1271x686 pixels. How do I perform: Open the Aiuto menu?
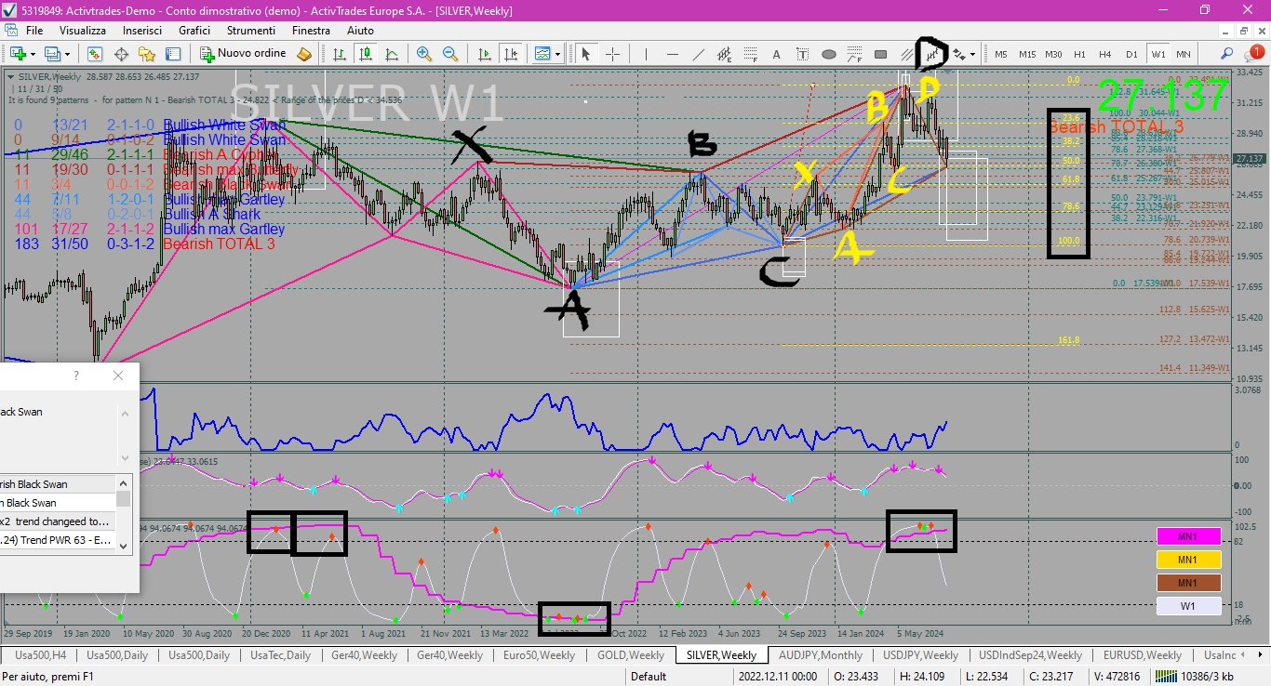[x=360, y=30]
